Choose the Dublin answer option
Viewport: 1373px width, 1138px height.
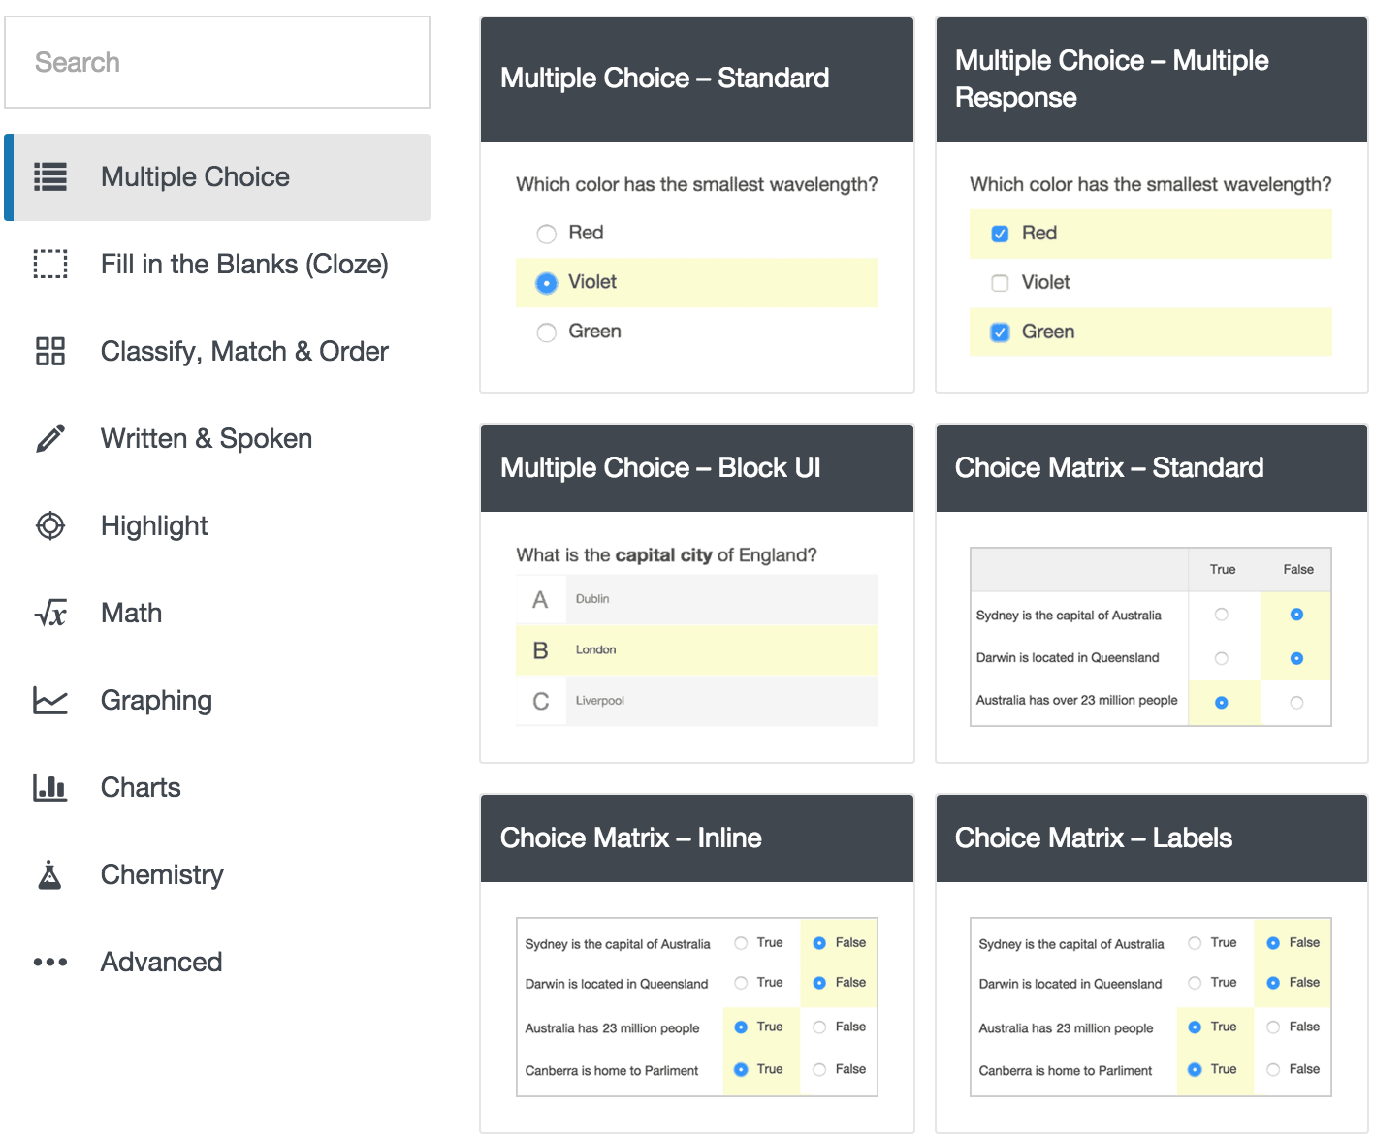click(x=696, y=599)
